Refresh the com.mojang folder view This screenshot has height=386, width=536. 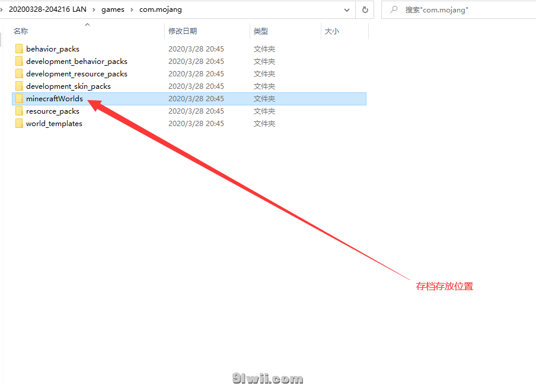(365, 10)
